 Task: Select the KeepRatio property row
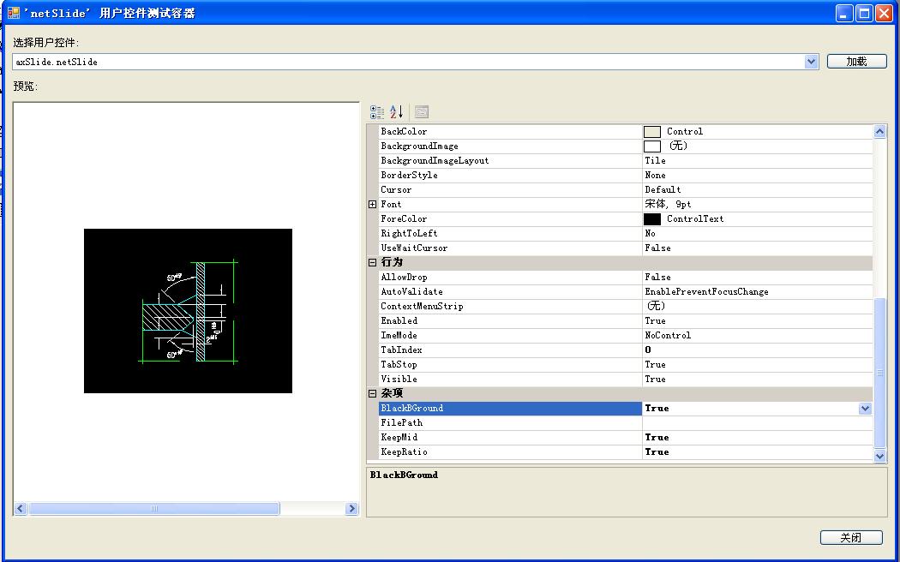tap(625, 451)
